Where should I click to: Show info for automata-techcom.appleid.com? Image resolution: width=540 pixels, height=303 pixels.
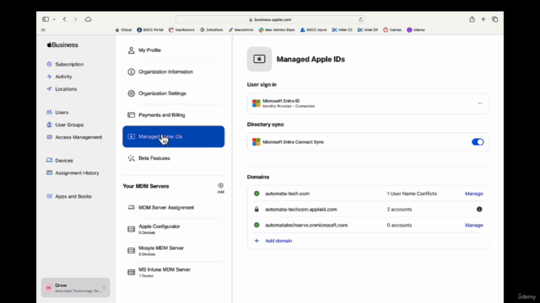coord(479,210)
